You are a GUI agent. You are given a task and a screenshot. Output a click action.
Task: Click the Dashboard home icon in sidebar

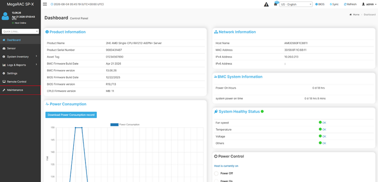pyautogui.click(x=4, y=40)
